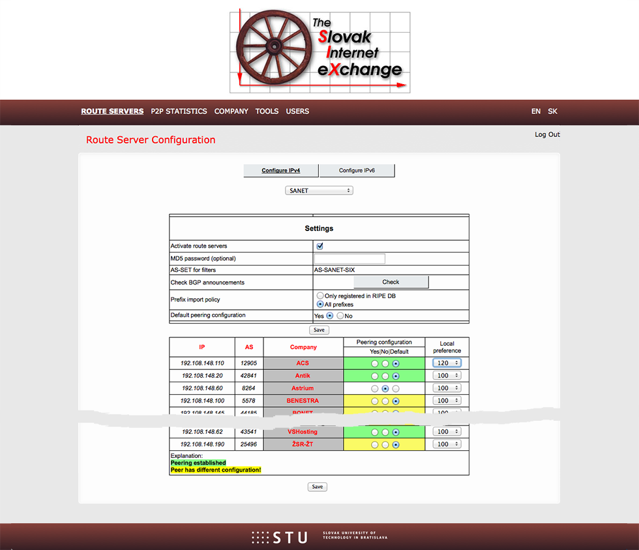Image resolution: width=639 pixels, height=550 pixels.
Task: Switch language to EN
Action: pyautogui.click(x=536, y=112)
